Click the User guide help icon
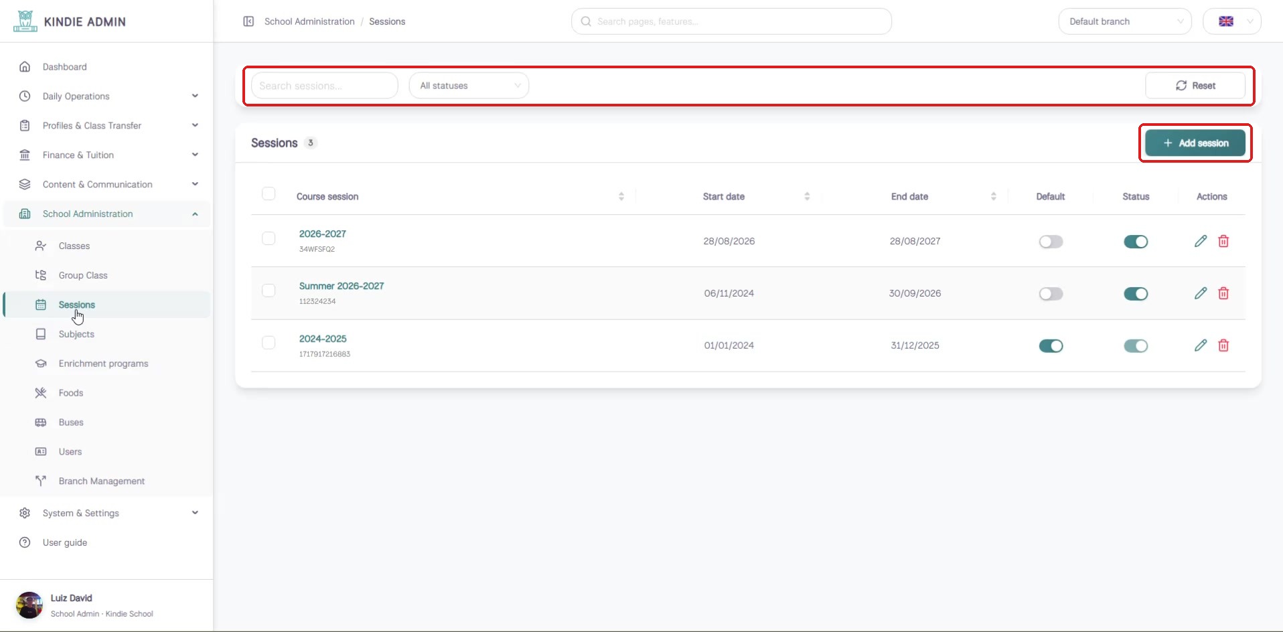Viewport: 1283px width, 632px height. pyautogui.click(x=25, y=542)
